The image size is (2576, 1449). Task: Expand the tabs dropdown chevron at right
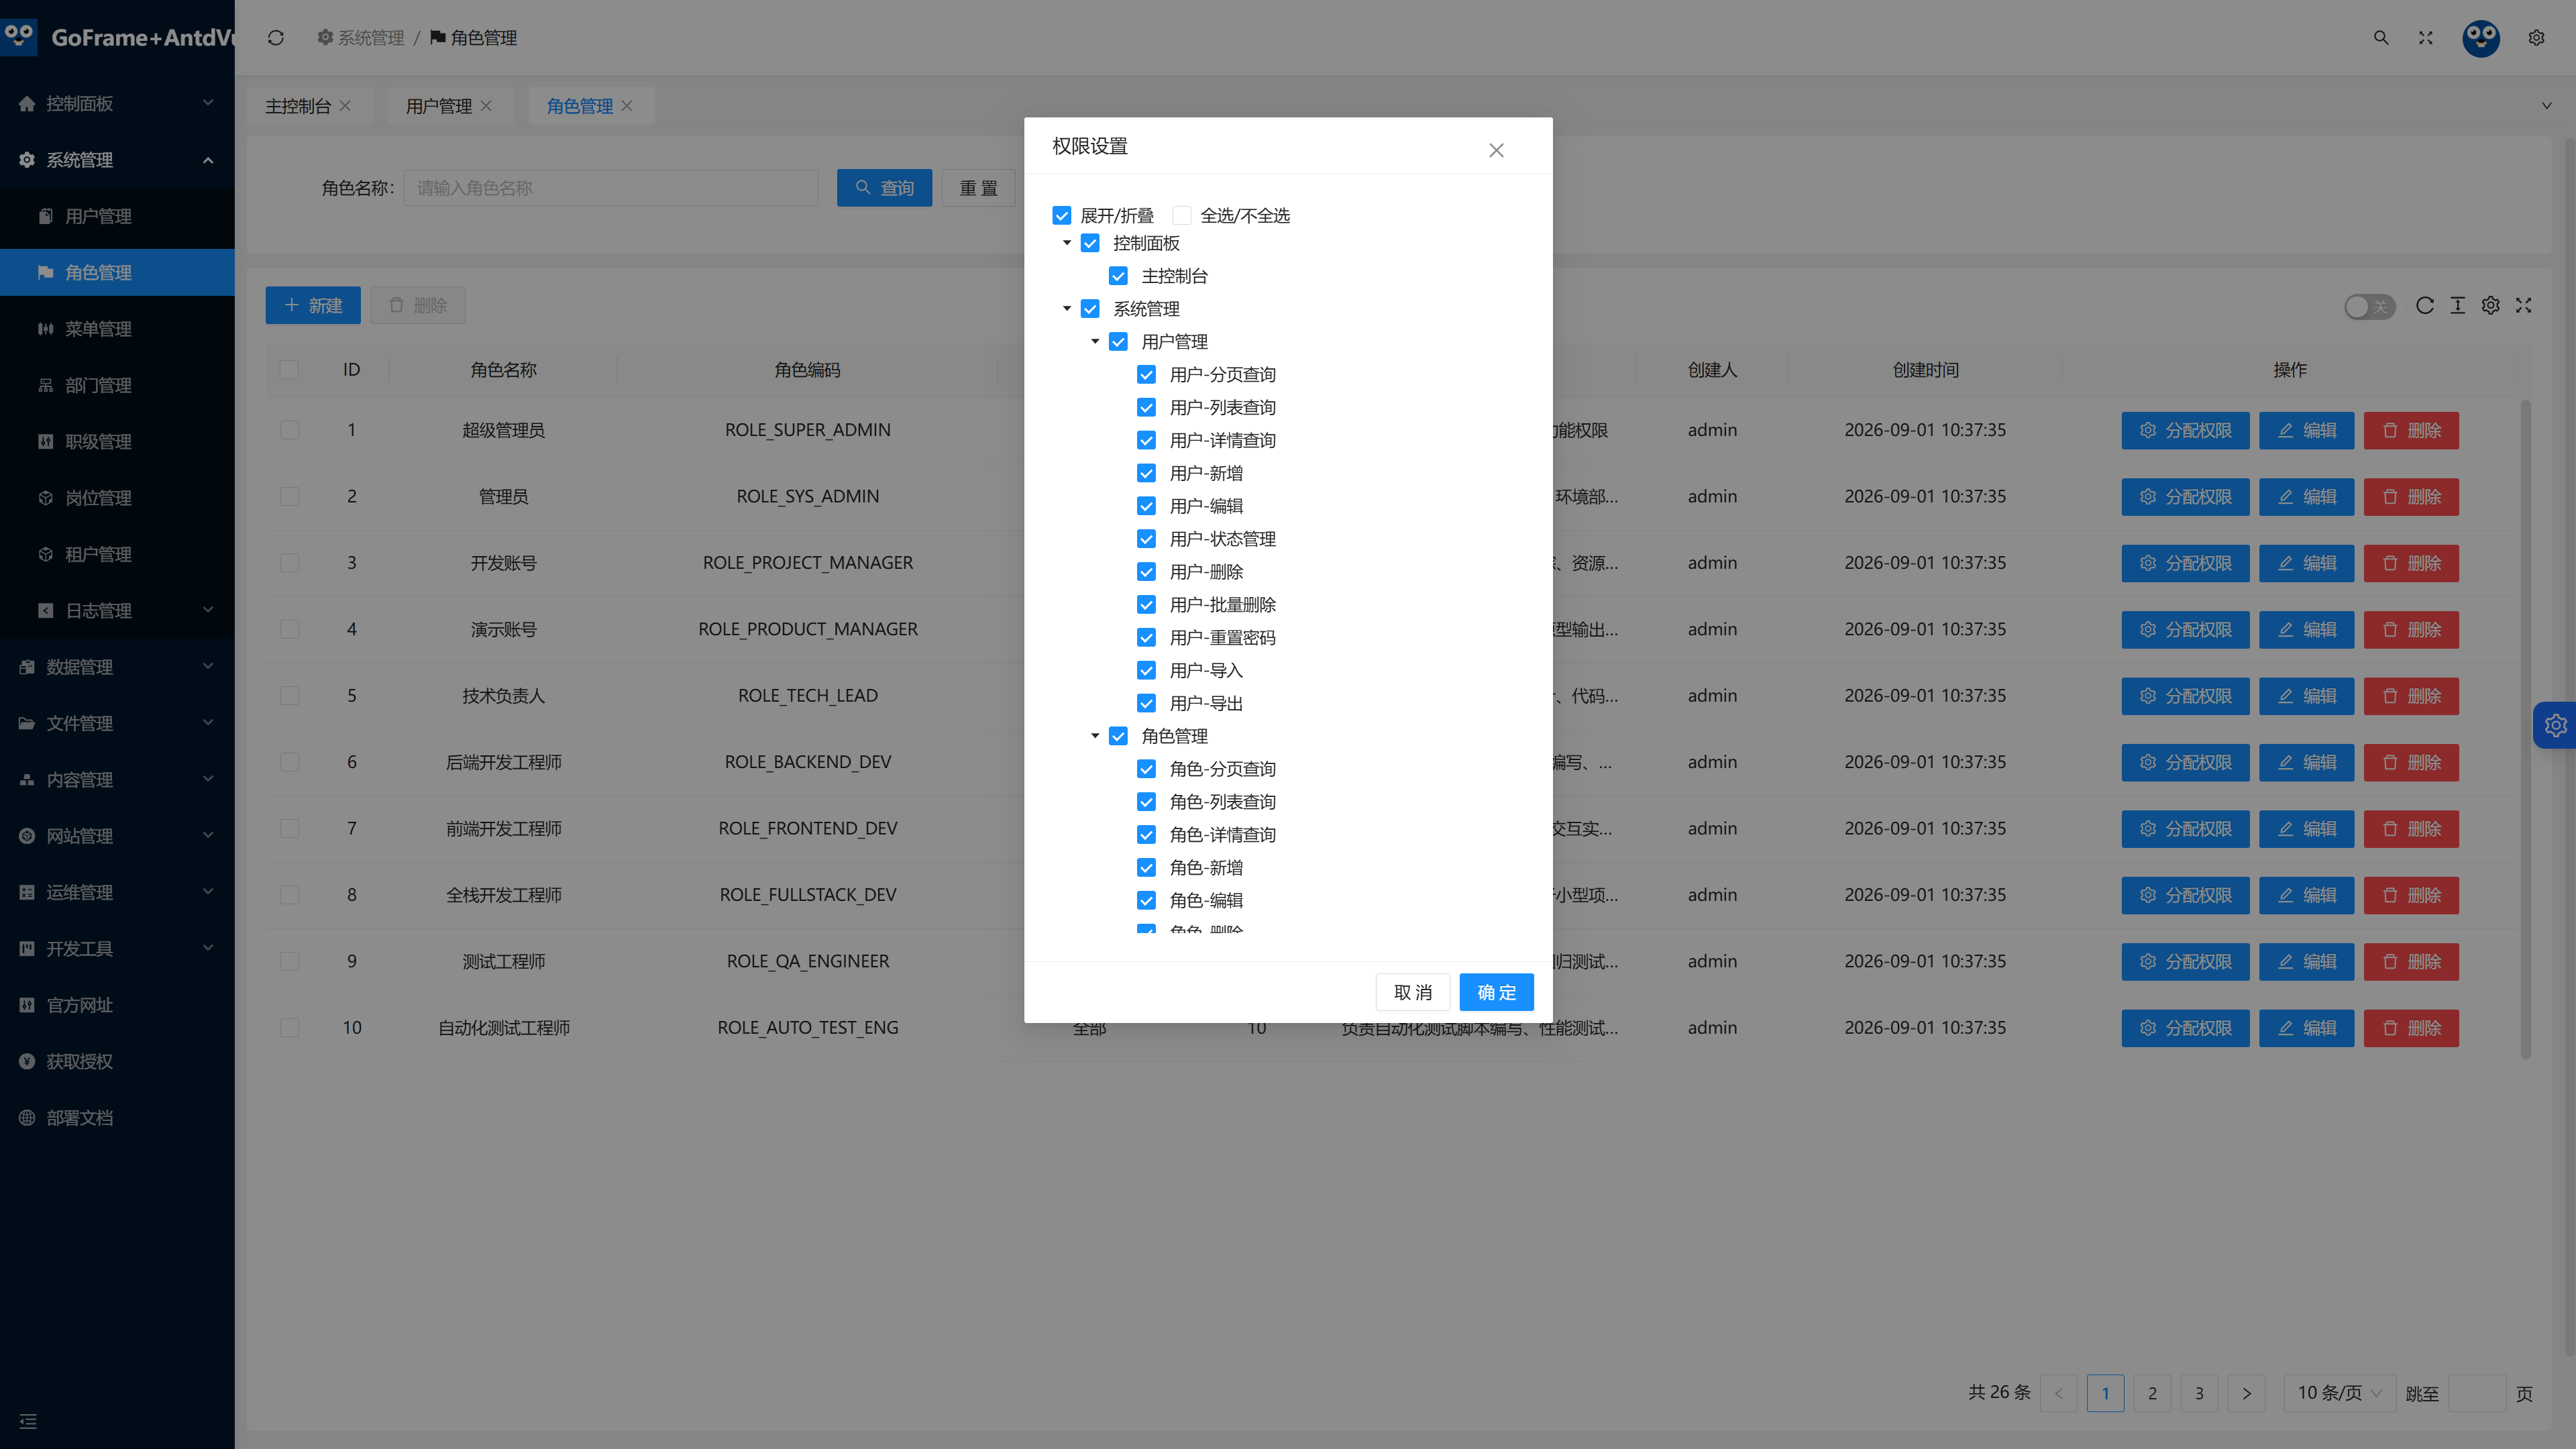pyautogui.click(x=2546, y=106)
